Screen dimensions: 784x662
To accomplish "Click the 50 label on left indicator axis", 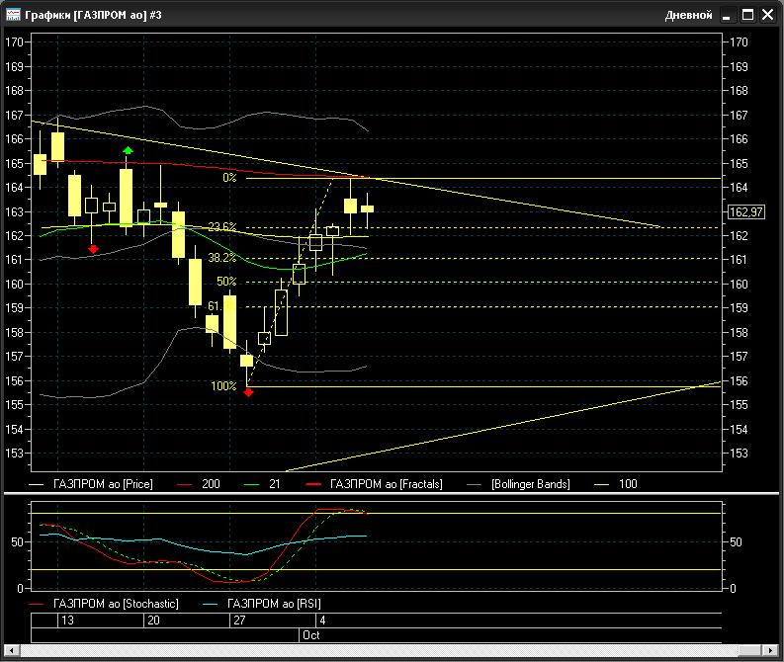I will (x=17, y=542).
